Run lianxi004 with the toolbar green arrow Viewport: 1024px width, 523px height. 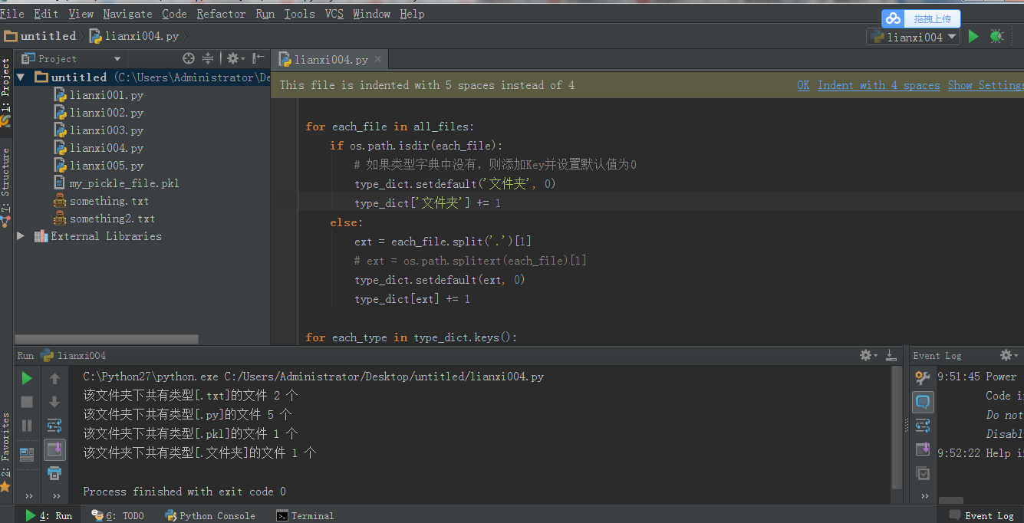click(x=973, y=36)
